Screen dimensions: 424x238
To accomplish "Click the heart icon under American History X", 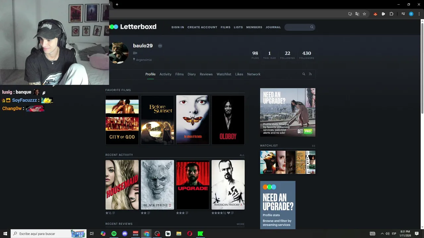I will click(x=229, y=213).
